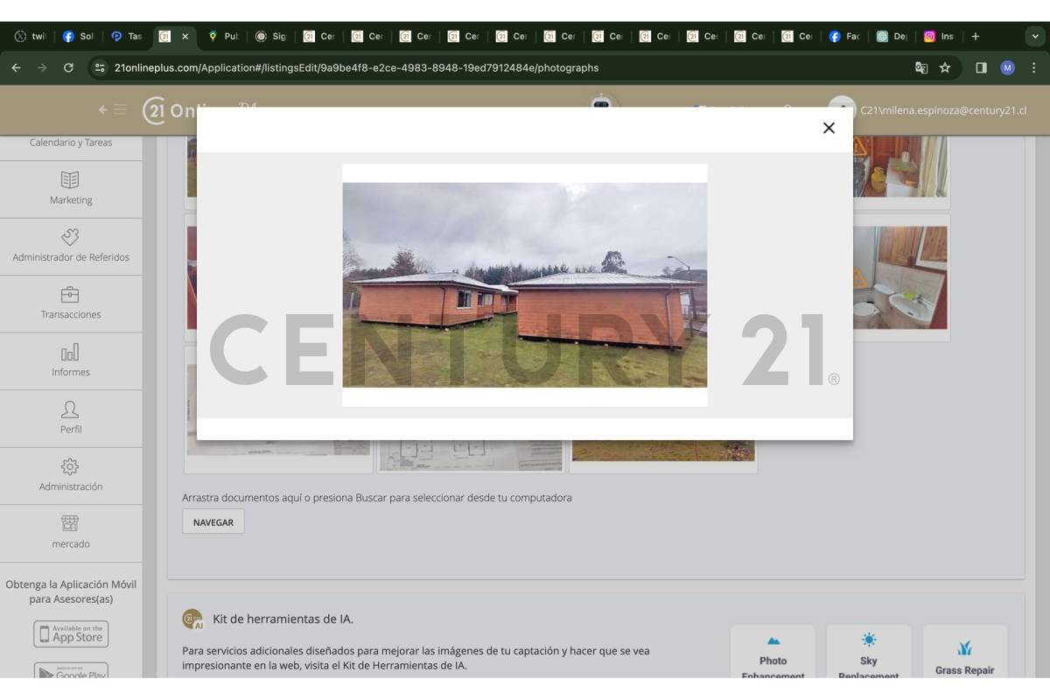Select the bathroom sink photo thumbnail
The height and width of the screenshot is (700, 1050).
click(x=901, y=276)
